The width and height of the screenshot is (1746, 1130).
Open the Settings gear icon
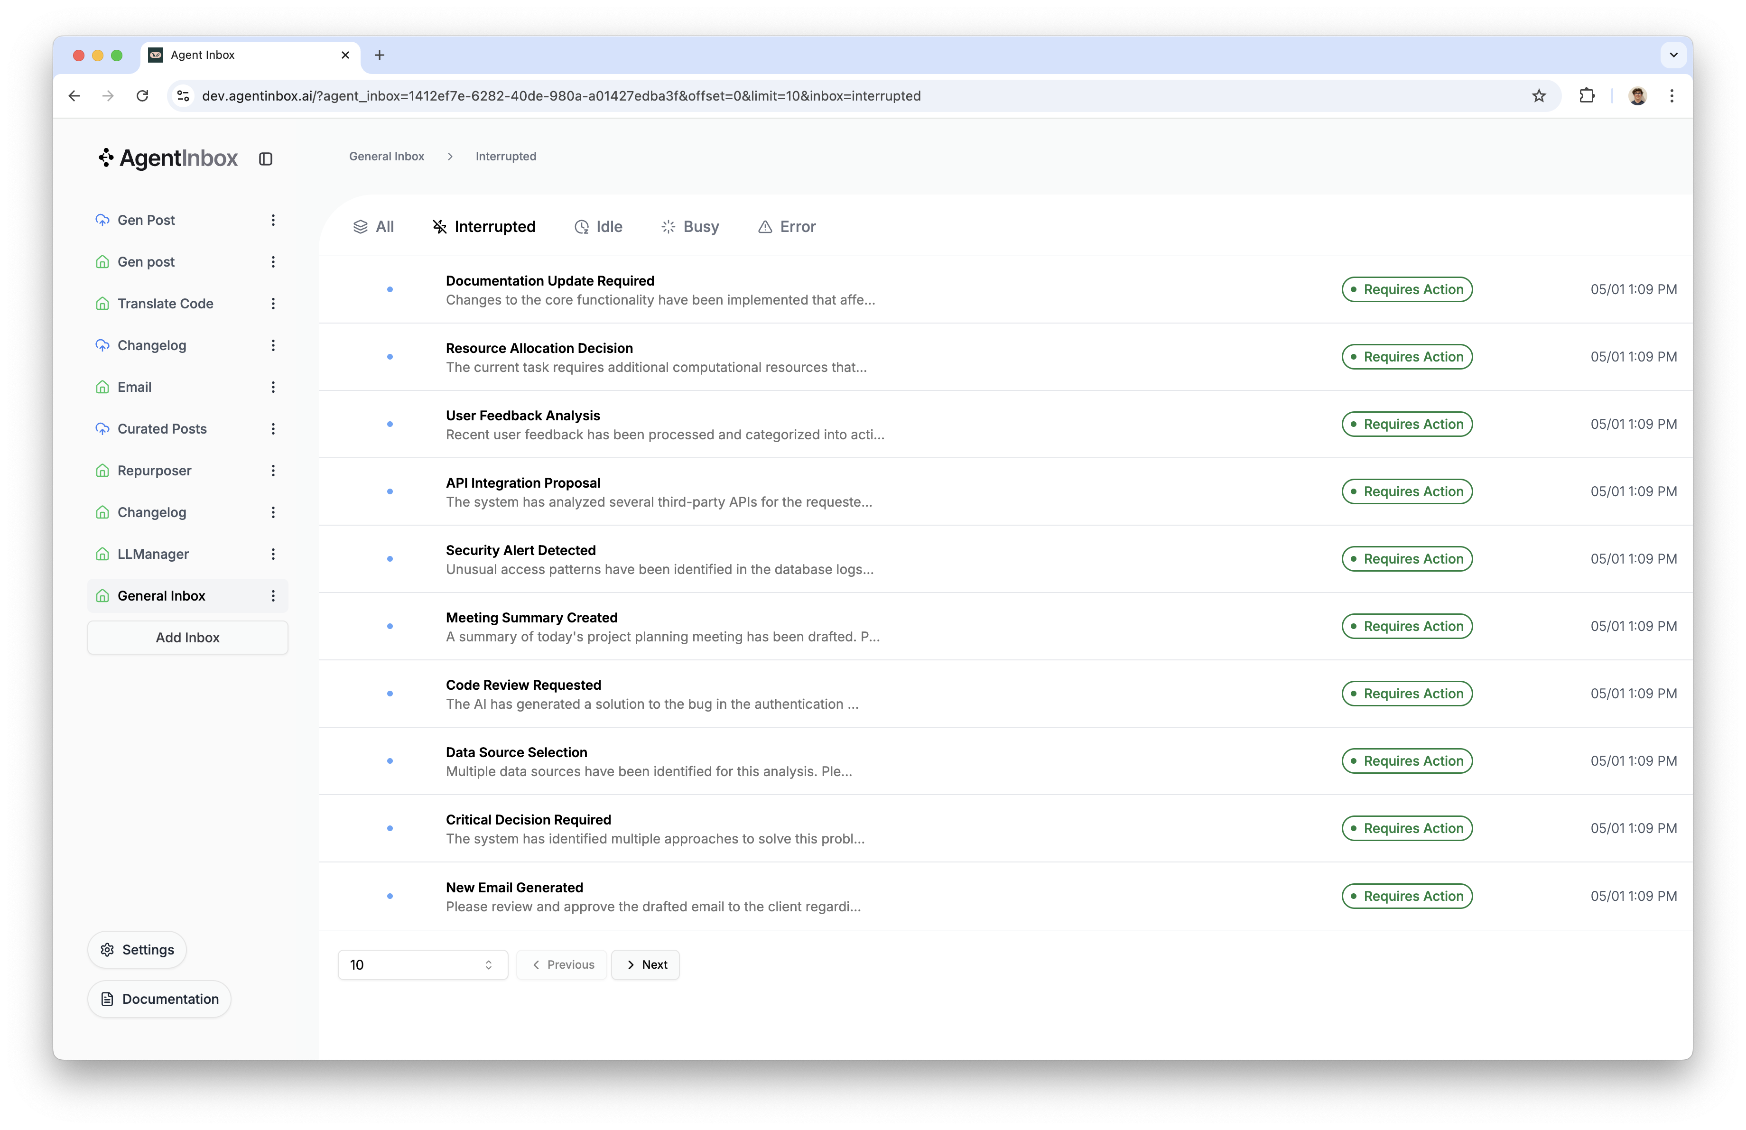108,949
